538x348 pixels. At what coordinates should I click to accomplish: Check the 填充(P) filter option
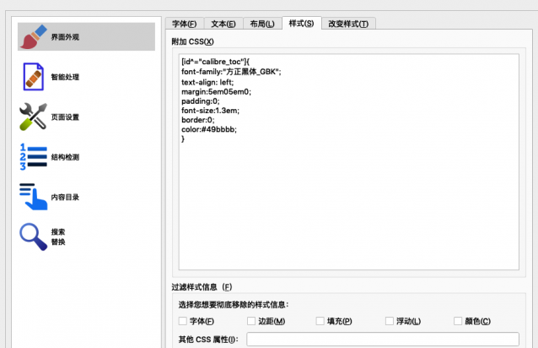point(320,321)
